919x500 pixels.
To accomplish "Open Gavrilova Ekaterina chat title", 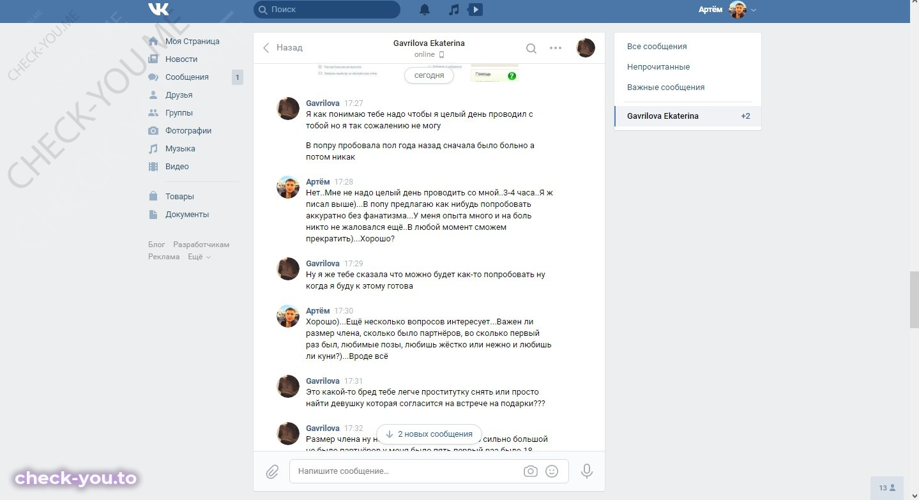I will pyautogui.click(x=429, y=43).
